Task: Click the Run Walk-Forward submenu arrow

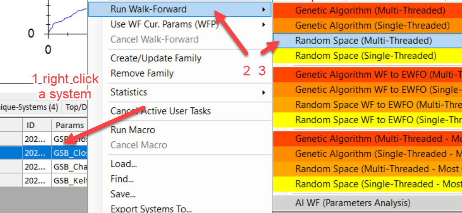Action: tap(264, 9)
